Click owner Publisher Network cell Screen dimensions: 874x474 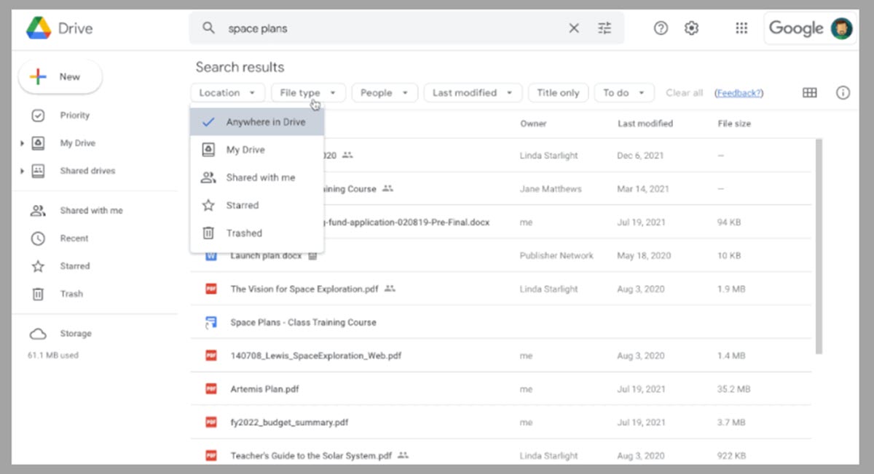(556, 256)
